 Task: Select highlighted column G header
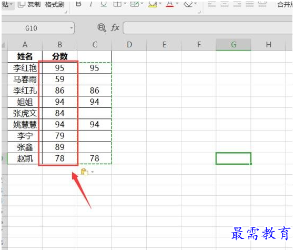(x=233, y=45)
